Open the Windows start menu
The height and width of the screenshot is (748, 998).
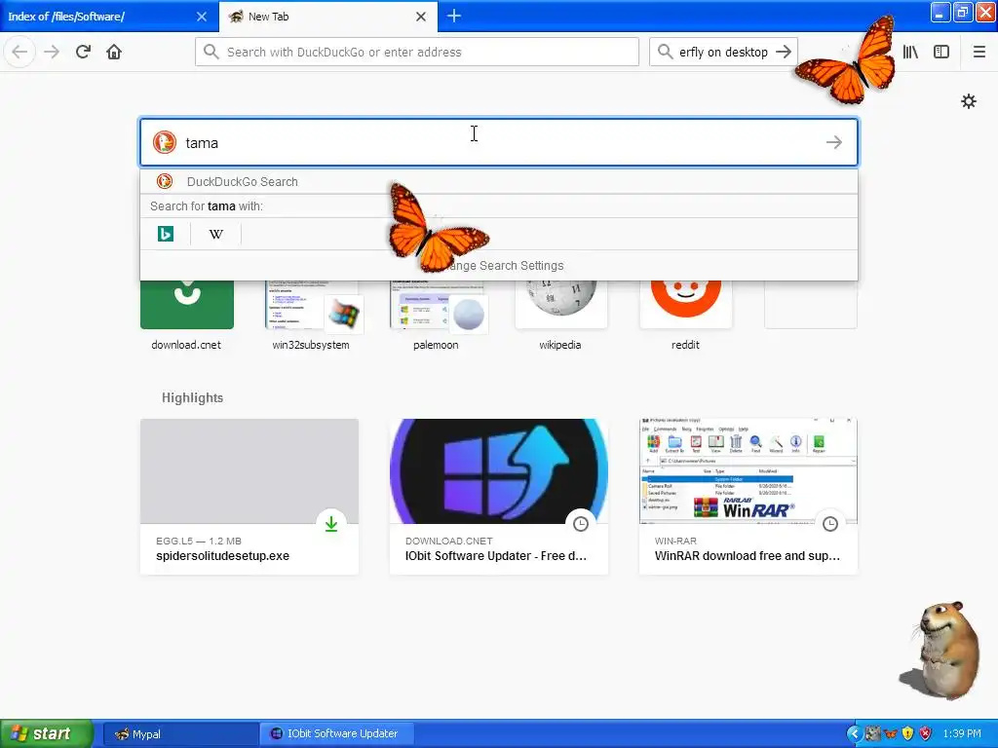(46, 734)
